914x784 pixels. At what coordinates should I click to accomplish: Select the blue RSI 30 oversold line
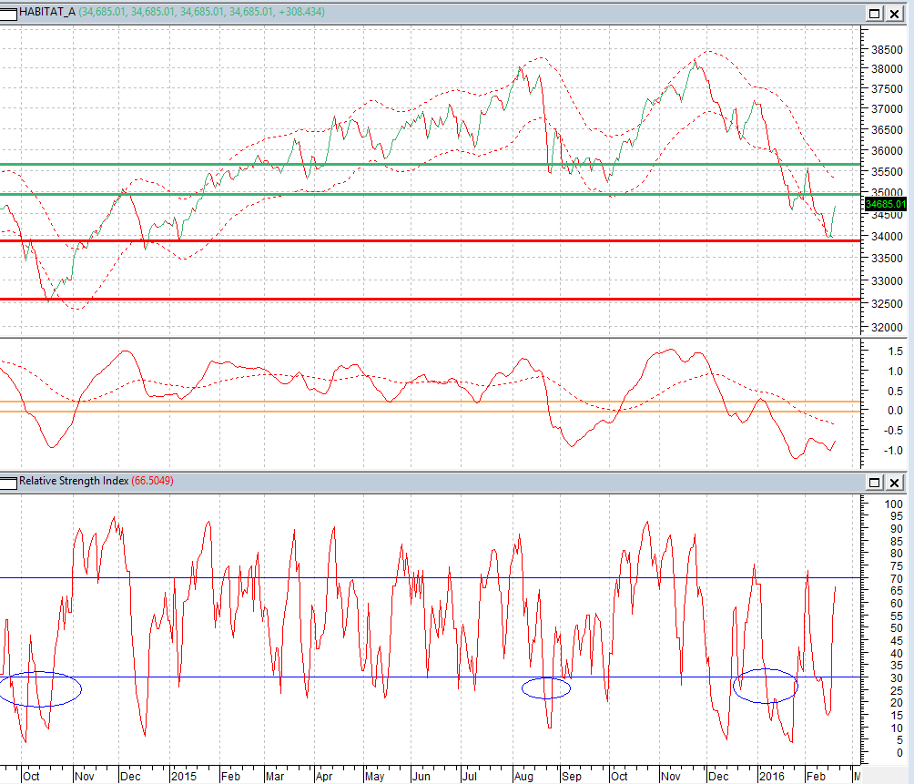(431, 677)
